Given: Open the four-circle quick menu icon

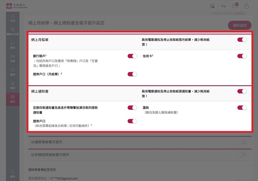Looking at the screenshot, I should 212,6.
